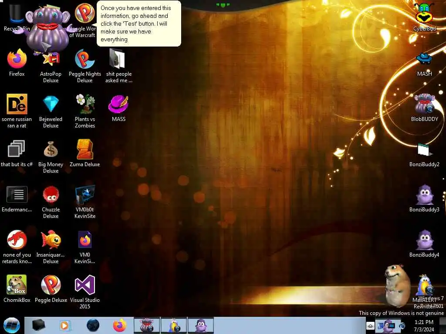Viewport: 446px width, 334px height.
Task: Open the dark sphere icon in taskbar
Action: click(x=93, y=325)
